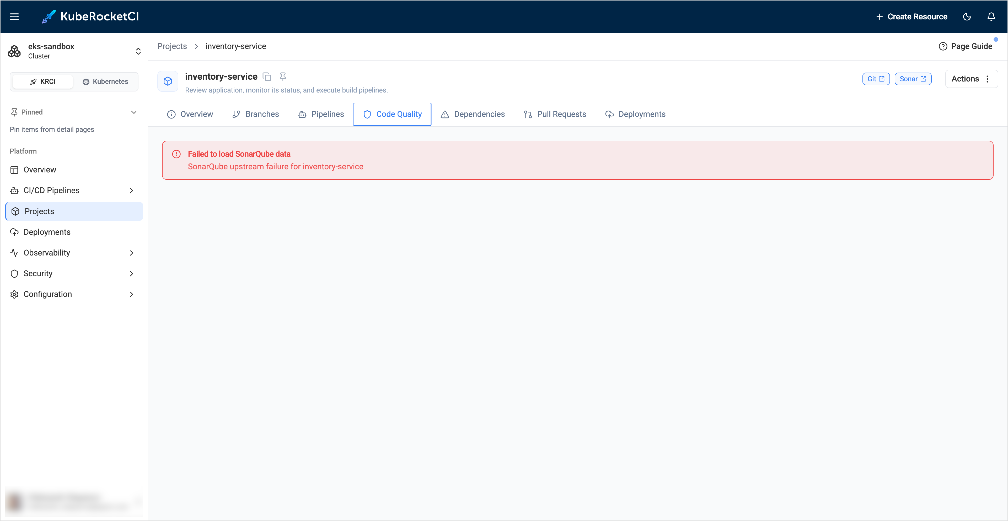Click the eks-sandbox cluster cubes icon
Screen dimensions: 1008x521
[14, 51]
